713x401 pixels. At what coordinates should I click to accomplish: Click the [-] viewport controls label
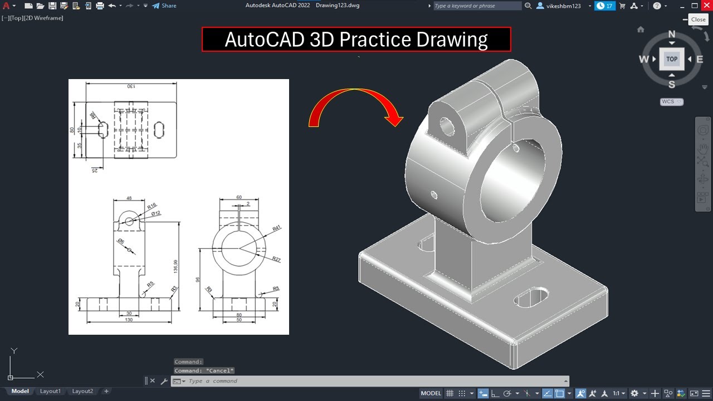pos(4,18)
